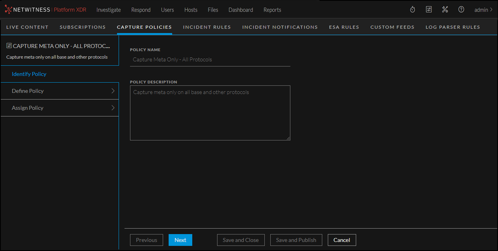Open the Investigate menu
Viewport: 498px width, 251px height.
coord(108,10)
